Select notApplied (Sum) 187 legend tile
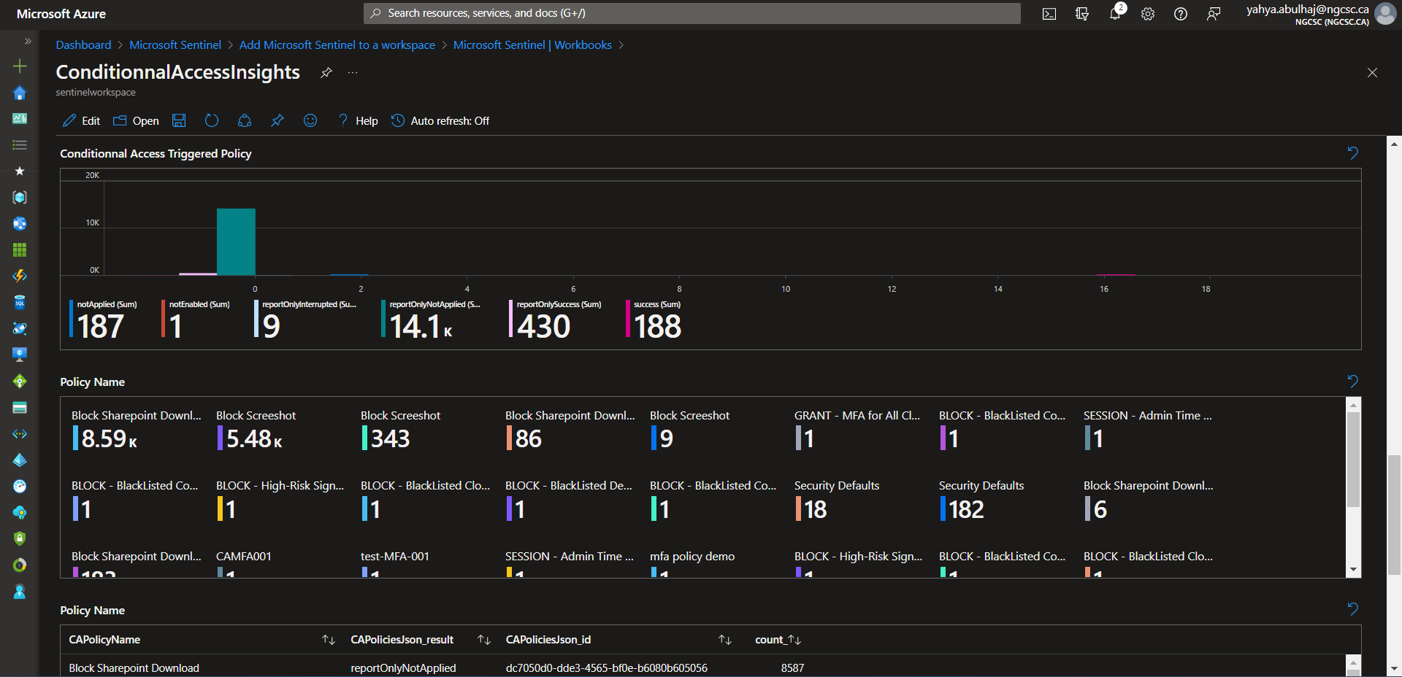The height and width of the screenshot is (677, 1402). 104,320
